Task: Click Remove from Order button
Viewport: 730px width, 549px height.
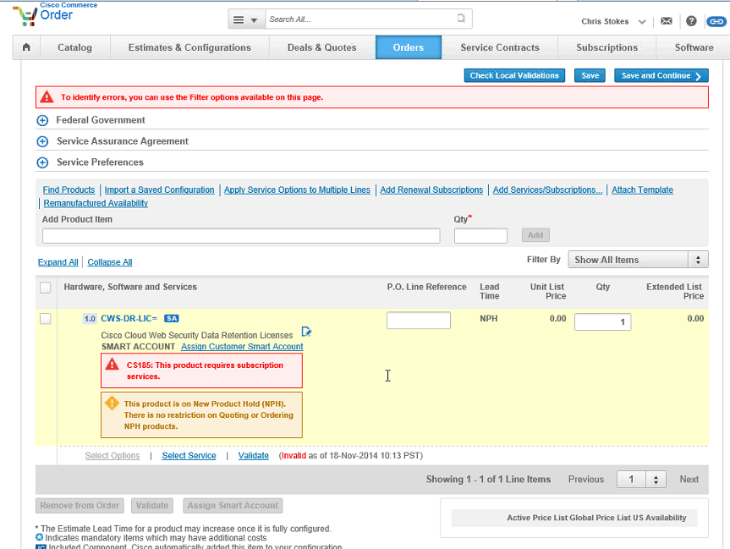Action: click(80, 505)
